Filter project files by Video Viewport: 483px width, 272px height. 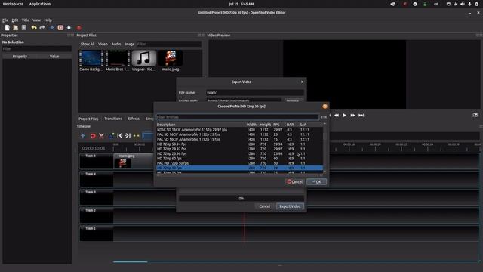pyautogui.click(x=103, y=44)
